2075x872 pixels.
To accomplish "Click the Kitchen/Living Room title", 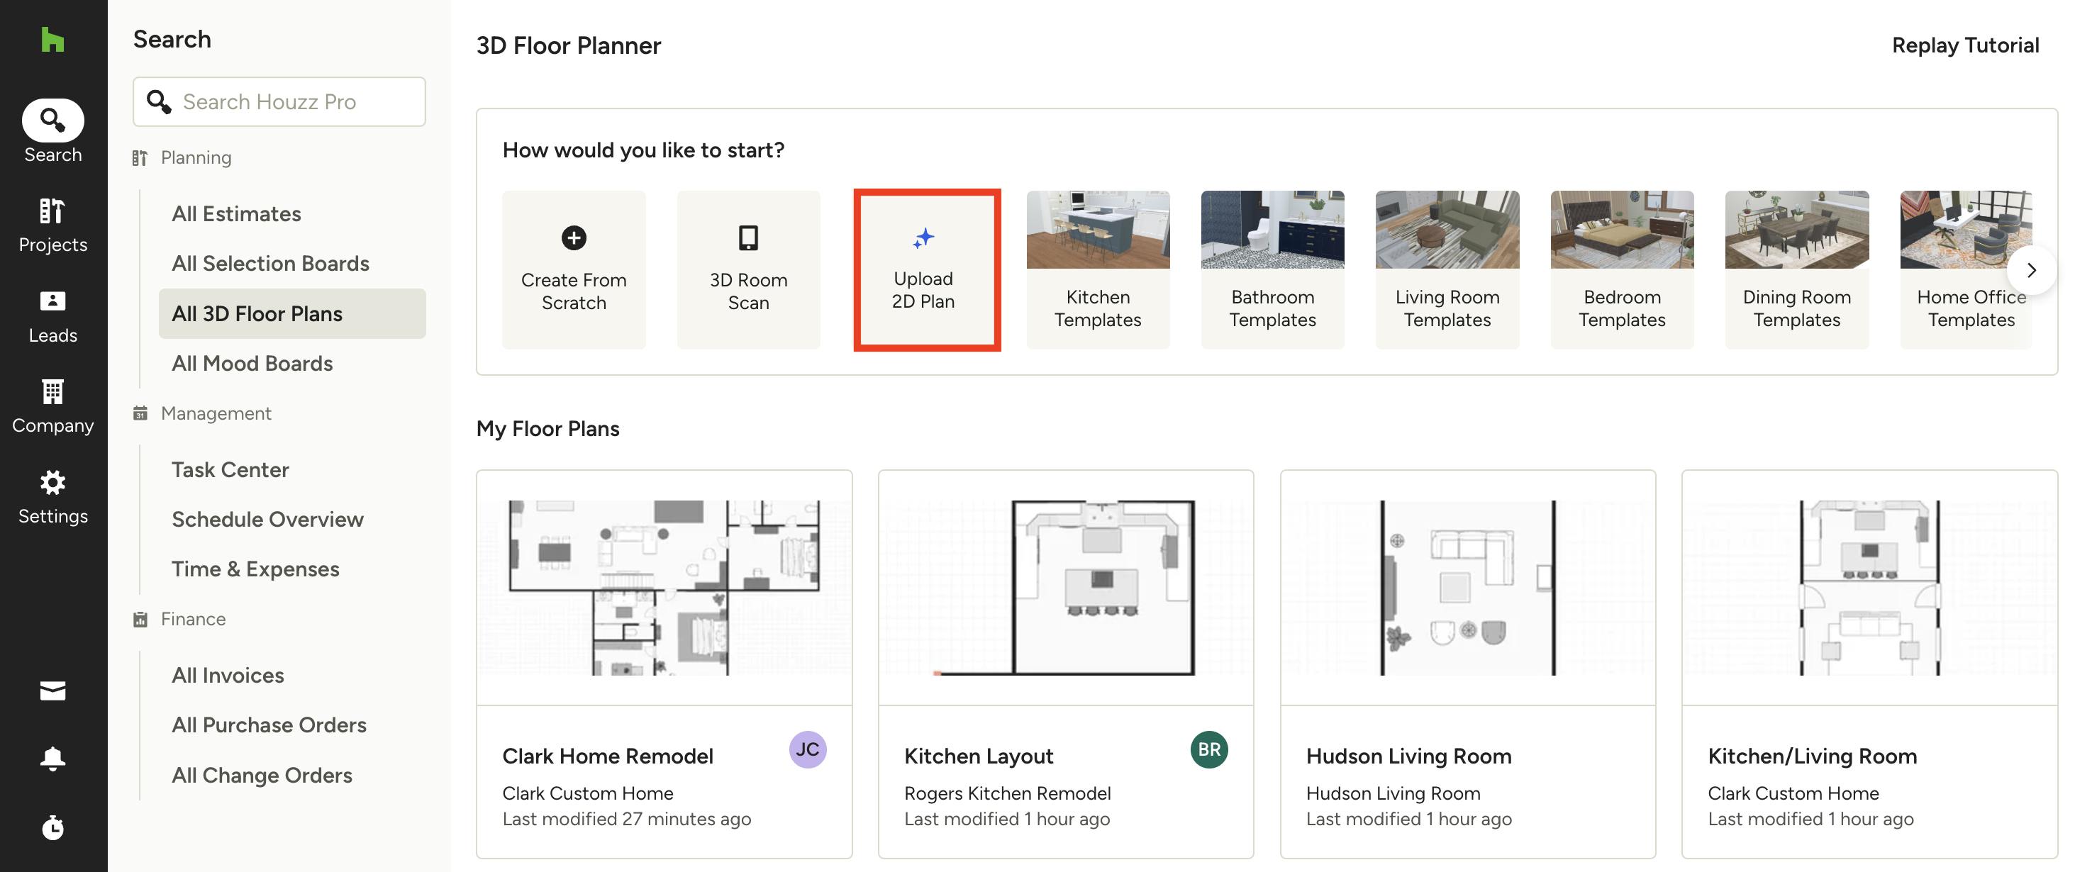I will click(1812, 756).
